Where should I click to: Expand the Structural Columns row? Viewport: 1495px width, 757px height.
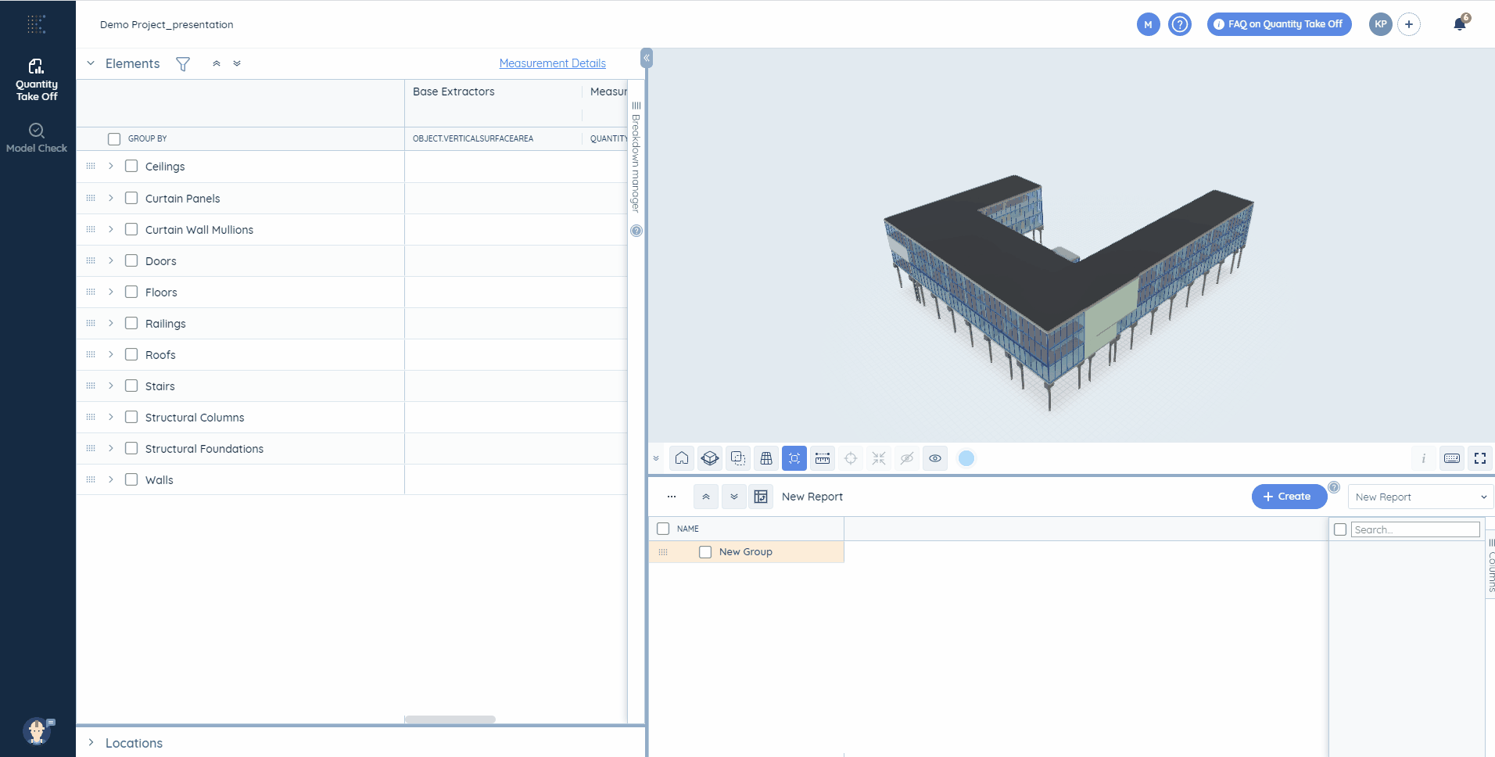click(x=111, y=417)
